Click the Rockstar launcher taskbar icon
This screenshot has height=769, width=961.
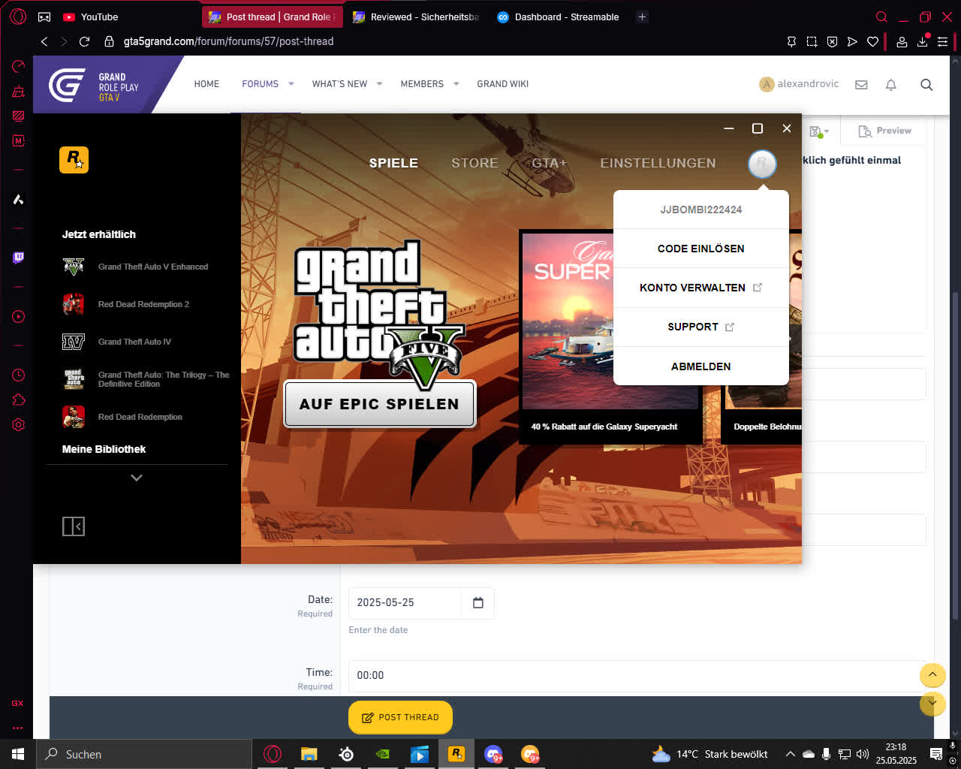tap(456, 754)
